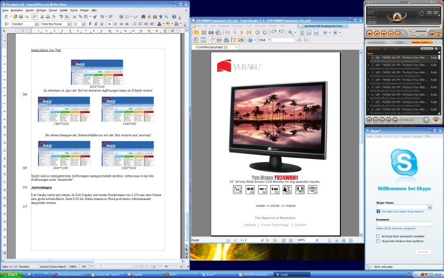Align text left in Writer

[x=110, y=24]
